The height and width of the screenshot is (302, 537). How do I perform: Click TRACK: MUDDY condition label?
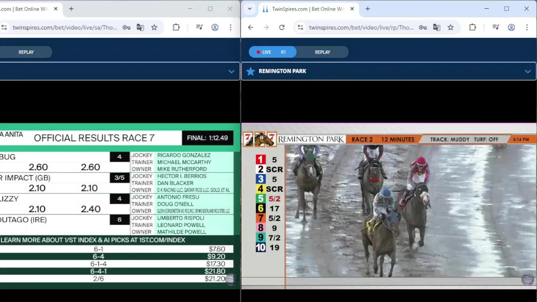coord(450,139)
